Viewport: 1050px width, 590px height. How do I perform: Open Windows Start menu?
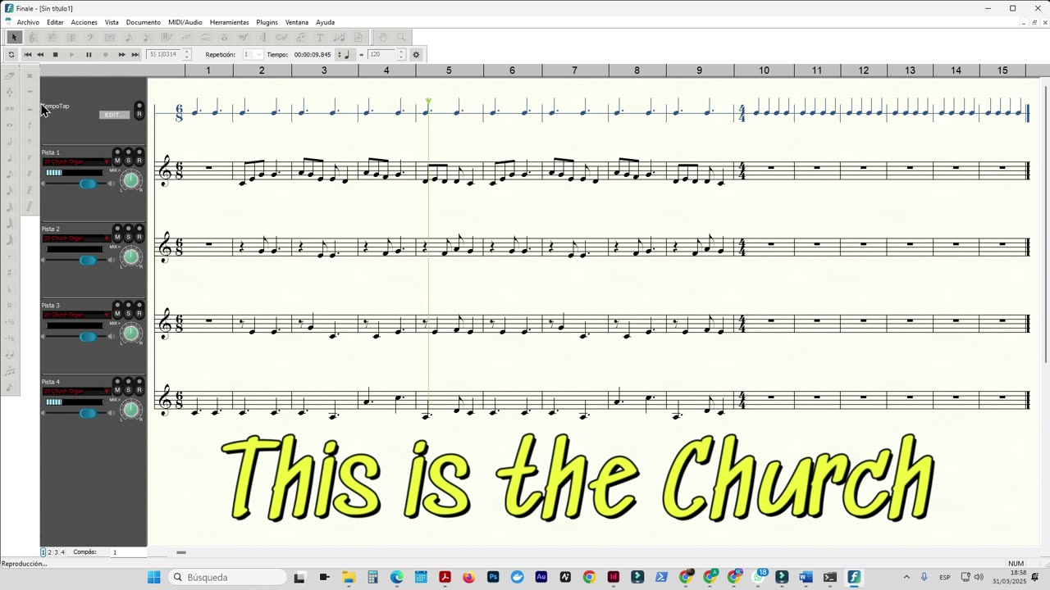coord(154,577)
